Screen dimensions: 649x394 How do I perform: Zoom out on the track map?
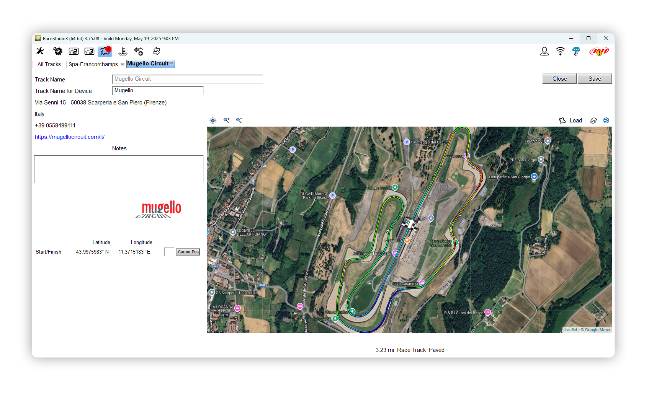239,120
